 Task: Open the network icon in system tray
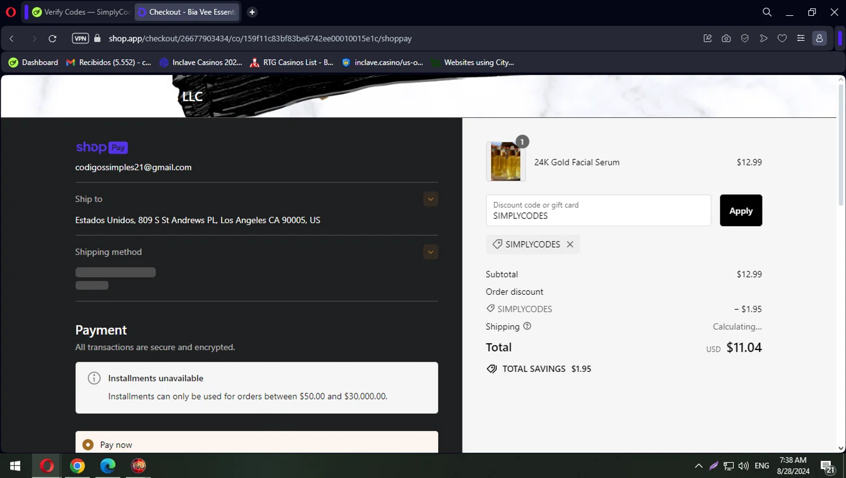[729, 466]
